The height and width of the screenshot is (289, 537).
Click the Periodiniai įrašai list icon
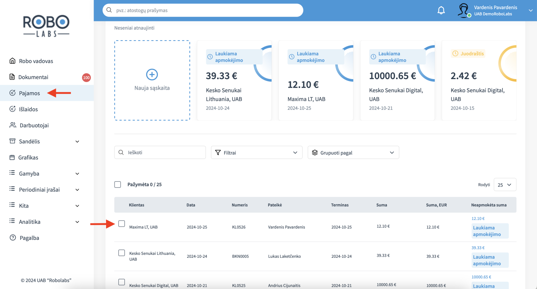click(12, 189)
